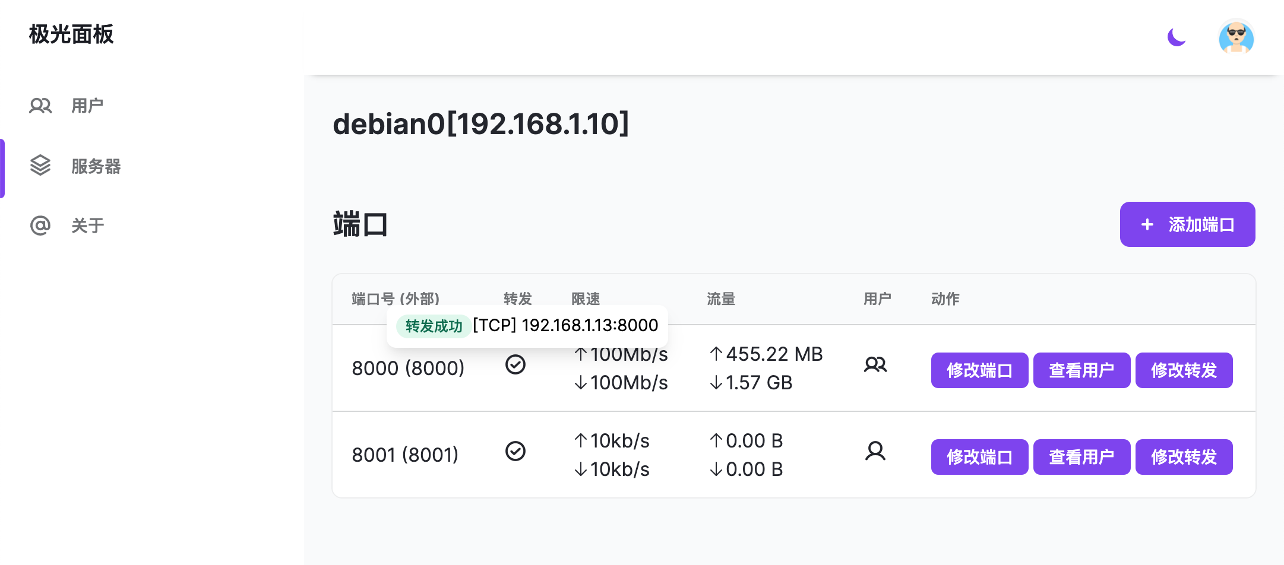This screenshot has height=565, width=1284.
Task: Go to the 服务器 menu item
Action: pos(96,166)
